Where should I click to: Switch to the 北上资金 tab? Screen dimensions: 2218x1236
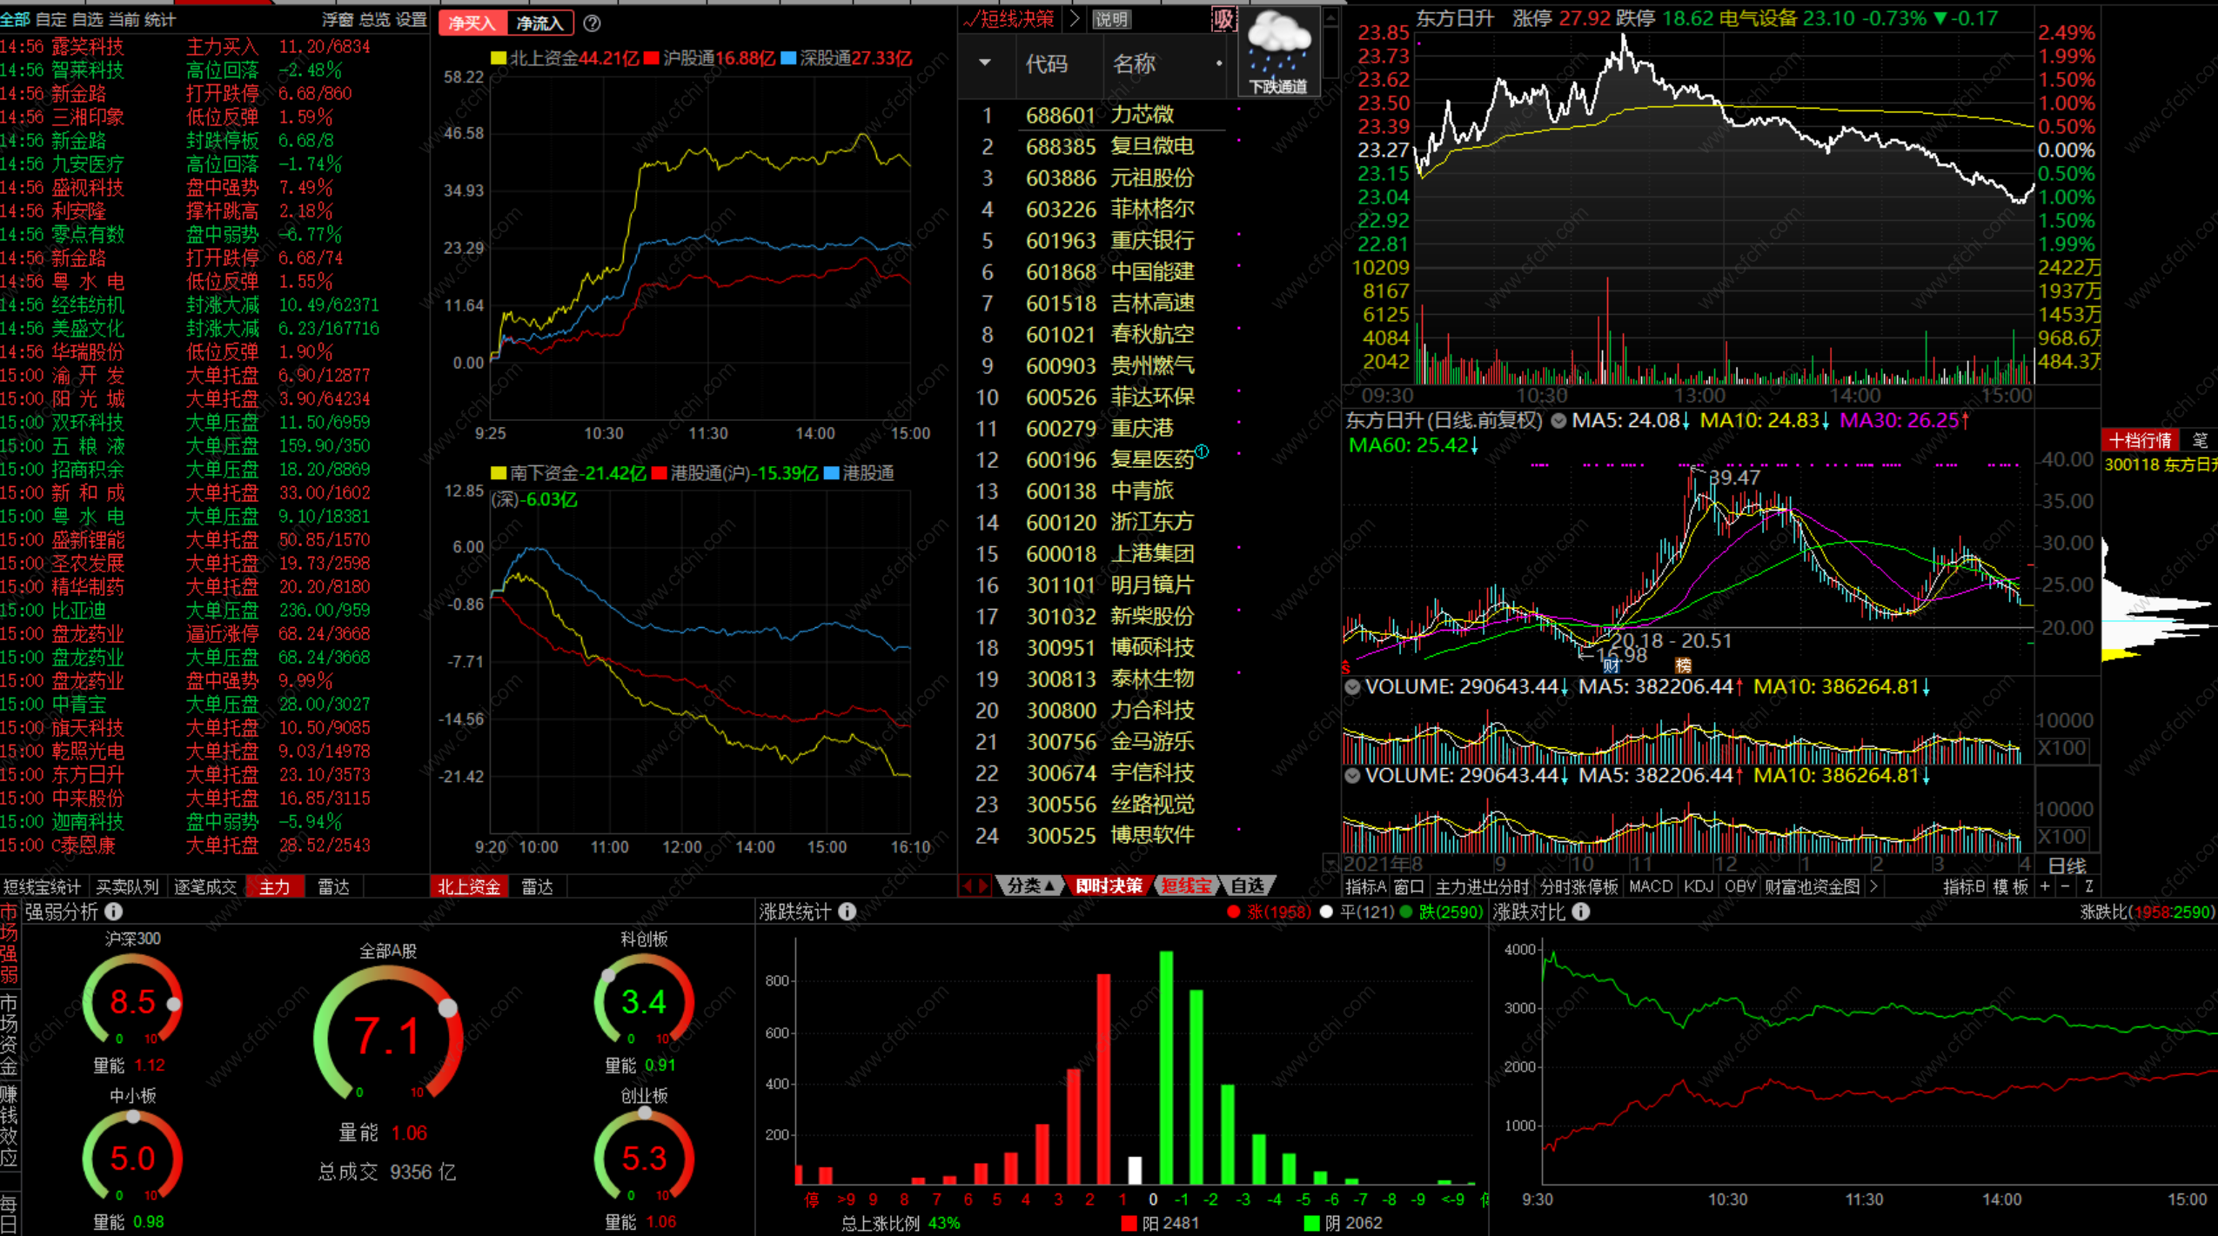coord(468,886)
